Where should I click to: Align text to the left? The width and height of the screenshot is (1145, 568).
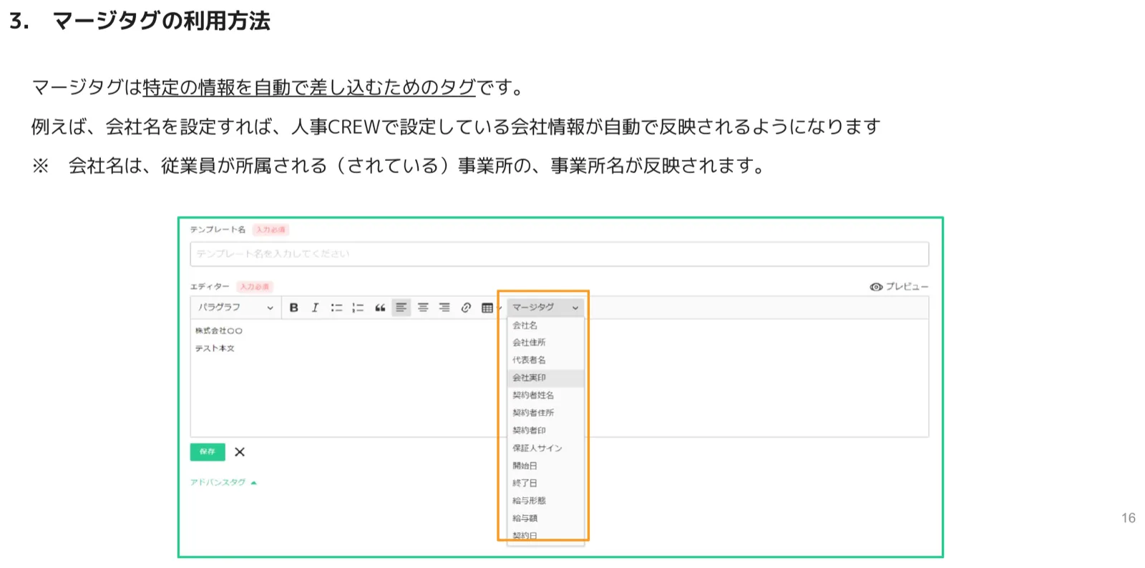401,308
